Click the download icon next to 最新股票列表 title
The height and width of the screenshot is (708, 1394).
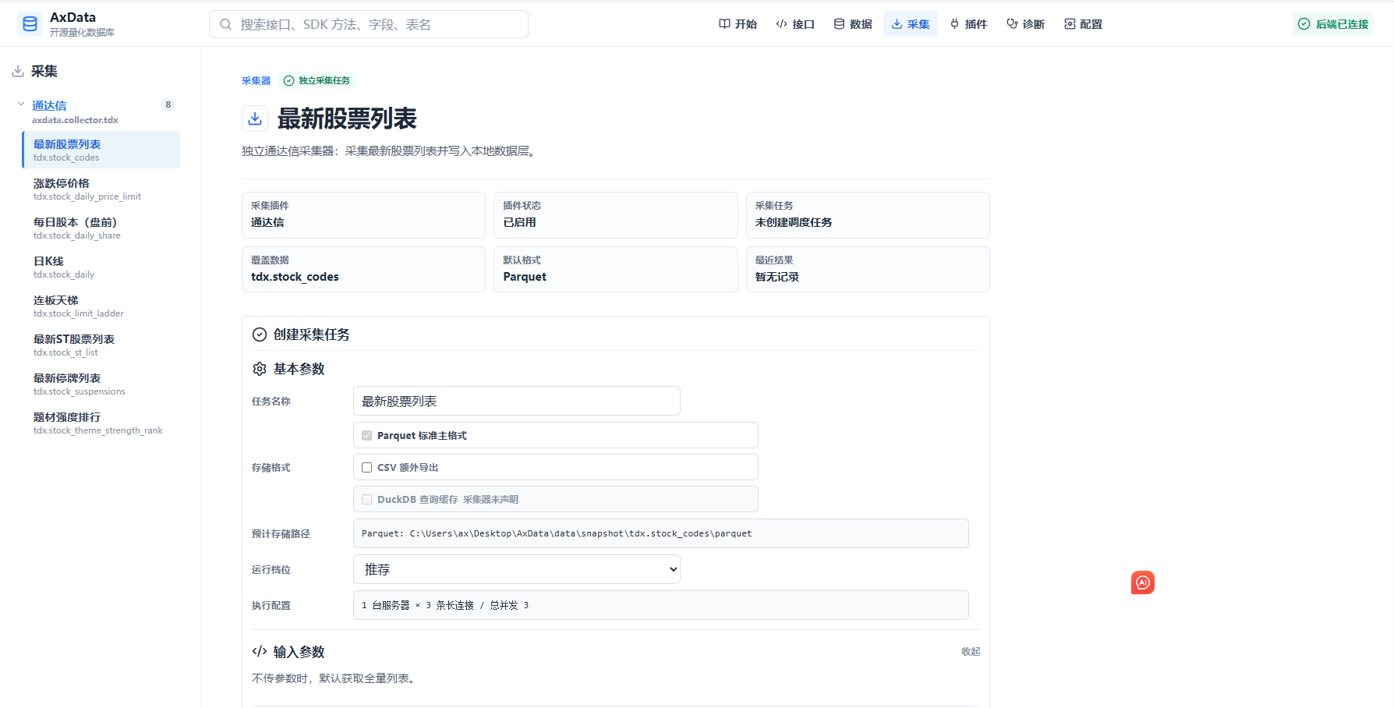pyautogui.click(x=255, y=119)
